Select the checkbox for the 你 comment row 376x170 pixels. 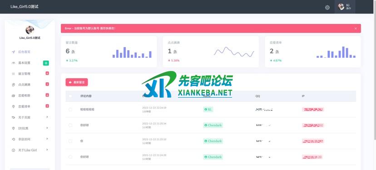click(70, 141)
